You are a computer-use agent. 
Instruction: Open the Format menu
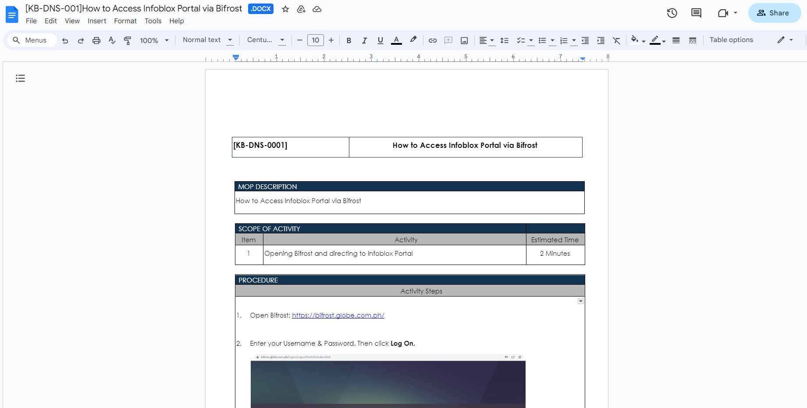[x=125, y=21]
